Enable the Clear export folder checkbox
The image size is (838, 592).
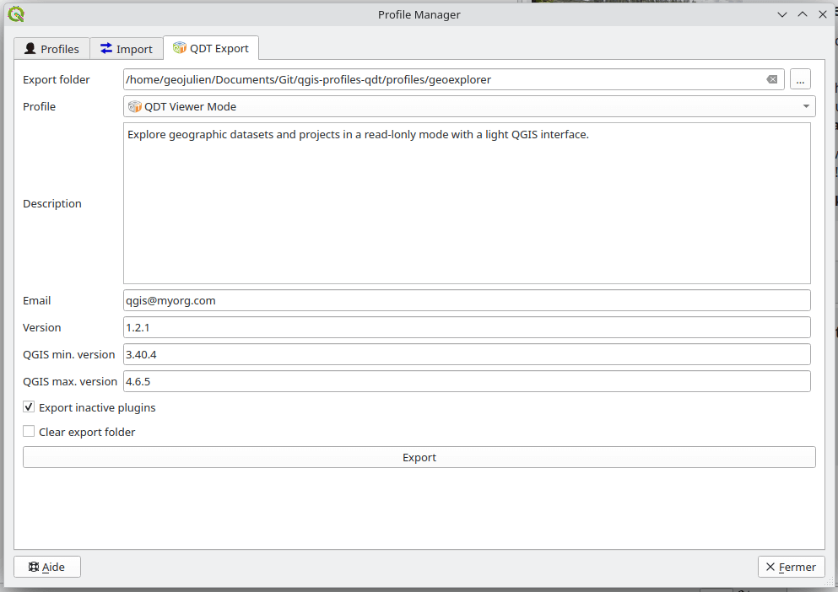pyautogui.click(x=28, y=431)
